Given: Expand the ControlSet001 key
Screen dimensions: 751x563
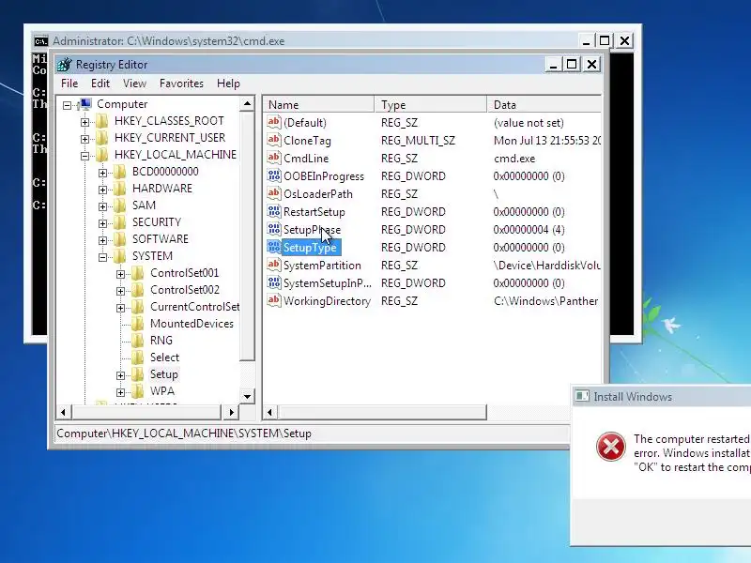Looking at the screenshot, I should click(x=121, y=274).
